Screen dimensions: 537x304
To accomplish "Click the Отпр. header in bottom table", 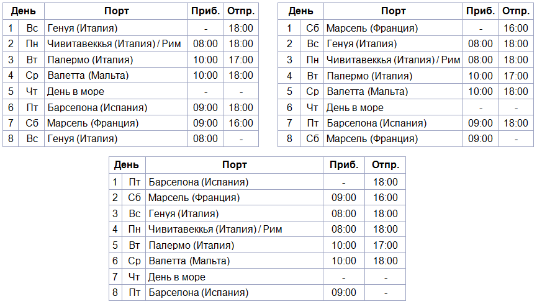I will pos(386,165).
